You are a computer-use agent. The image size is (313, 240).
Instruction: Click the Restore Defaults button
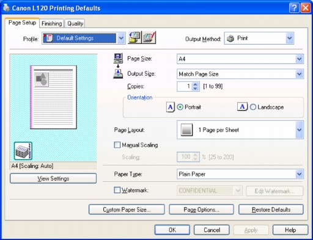coord(271,209)
